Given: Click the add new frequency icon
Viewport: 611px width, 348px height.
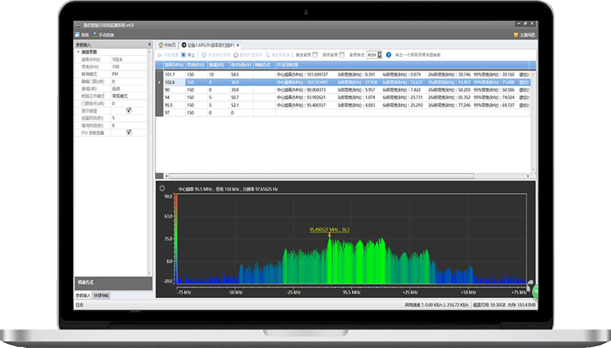Looking at the screenshot, I should pos(204,55).
